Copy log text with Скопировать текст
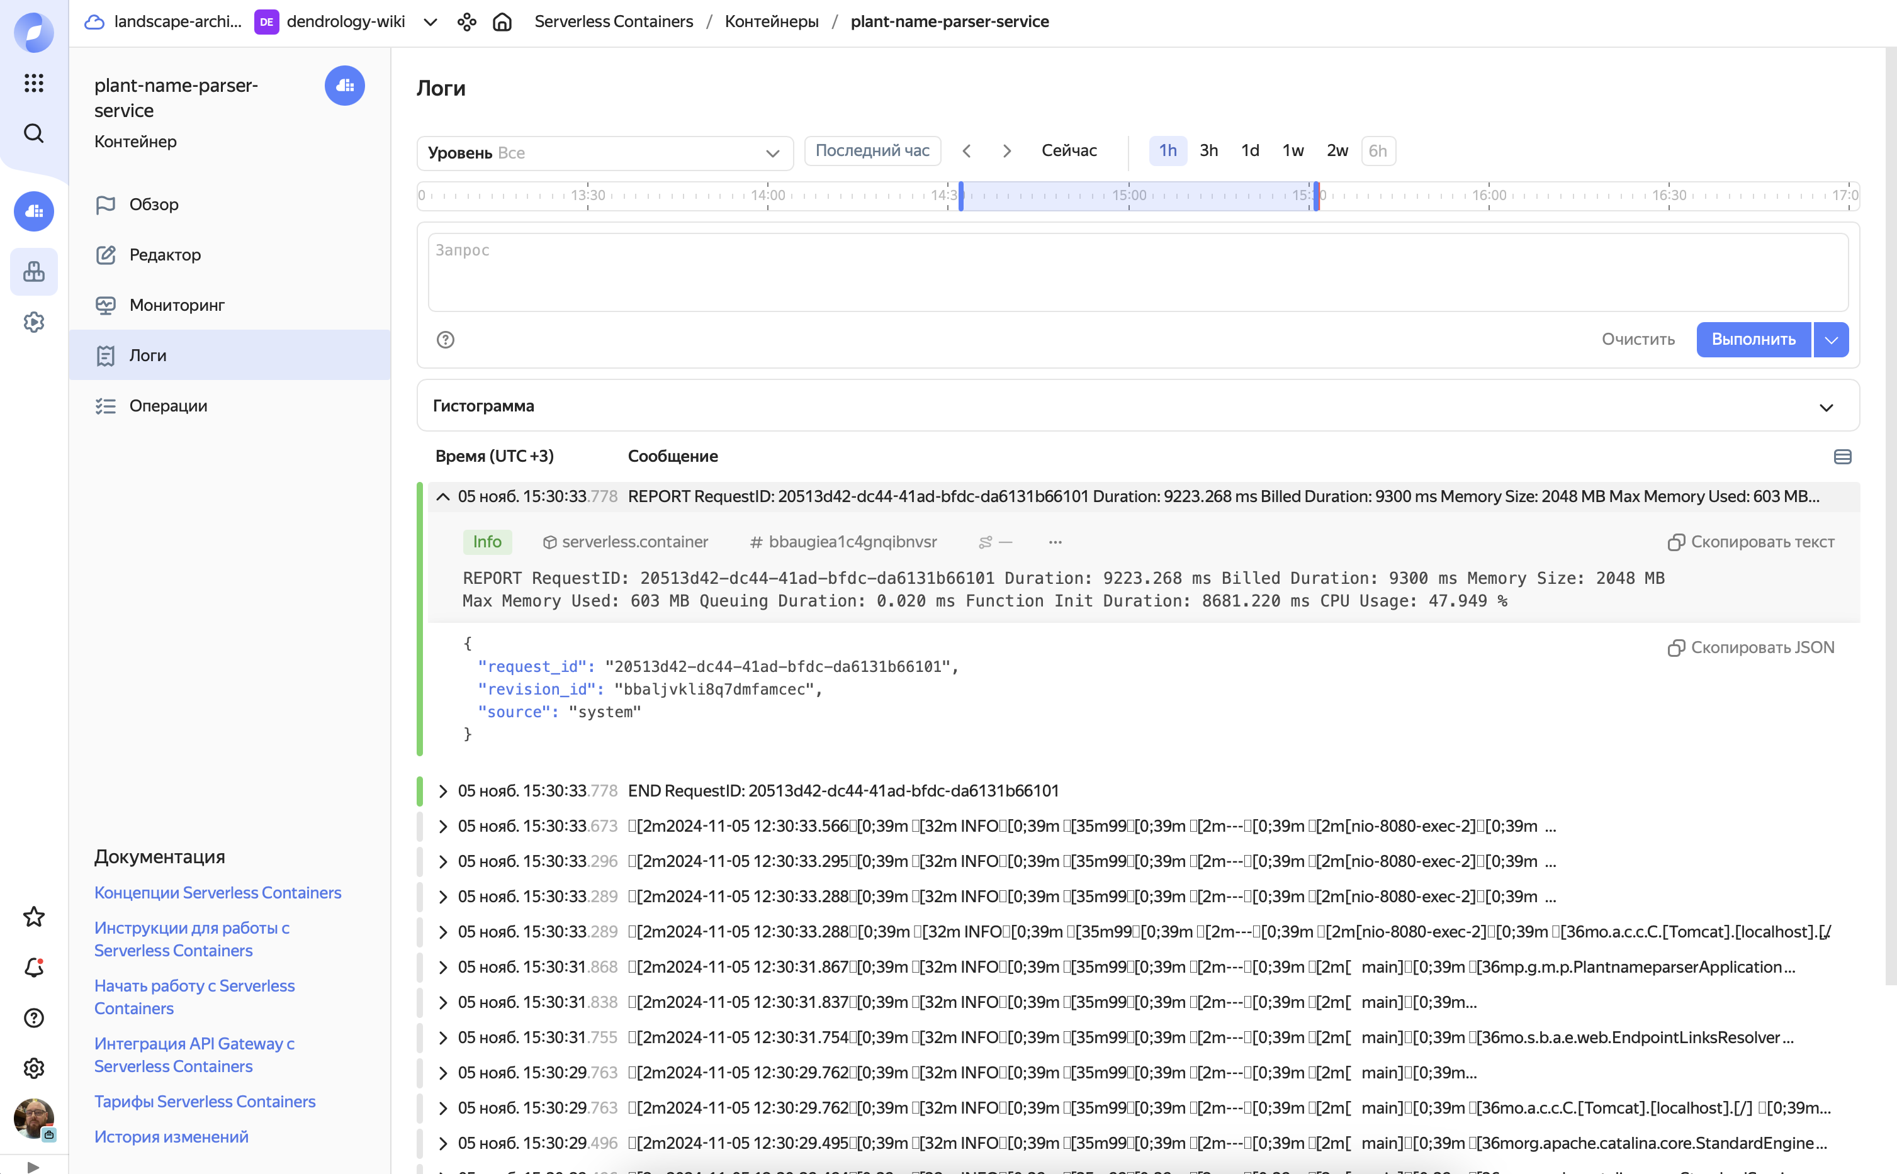 [x=1751, y=542]
